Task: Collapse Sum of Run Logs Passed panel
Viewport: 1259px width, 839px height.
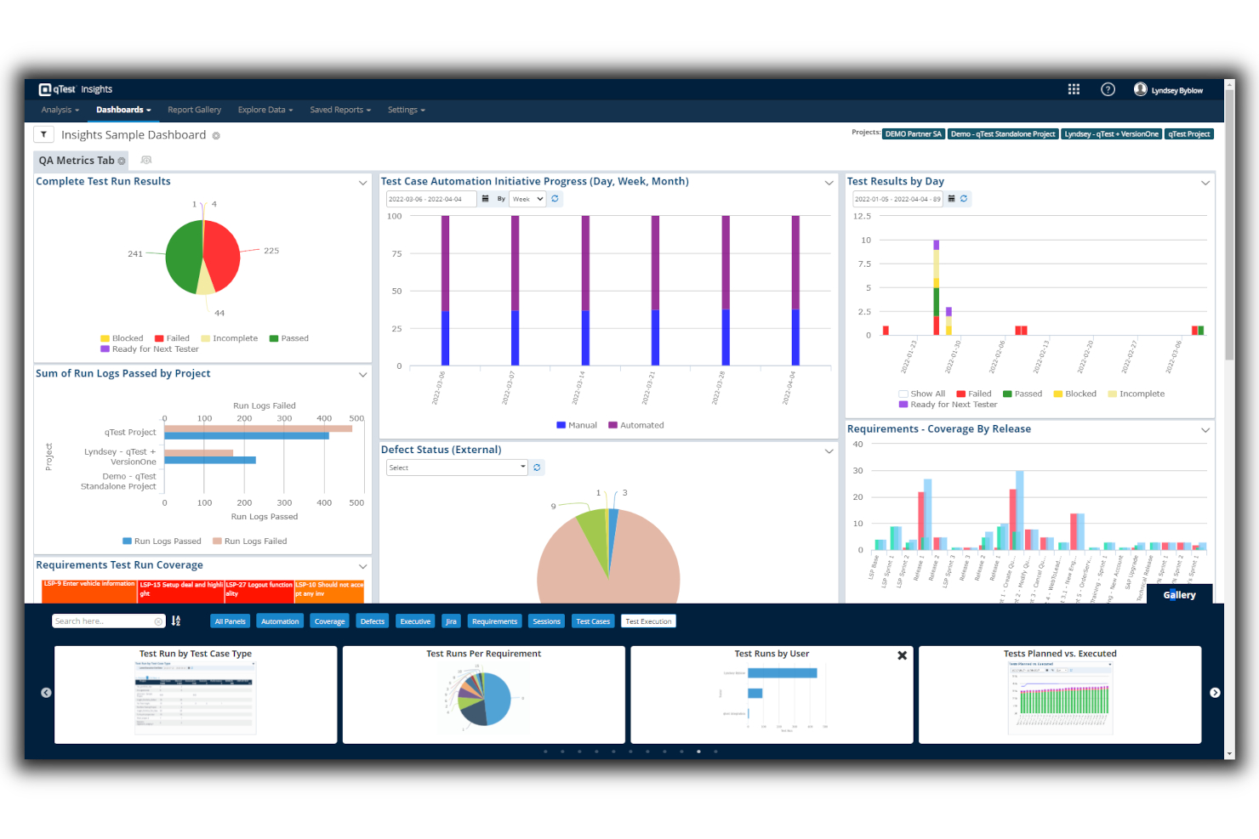Action: [x=363, y=375]
